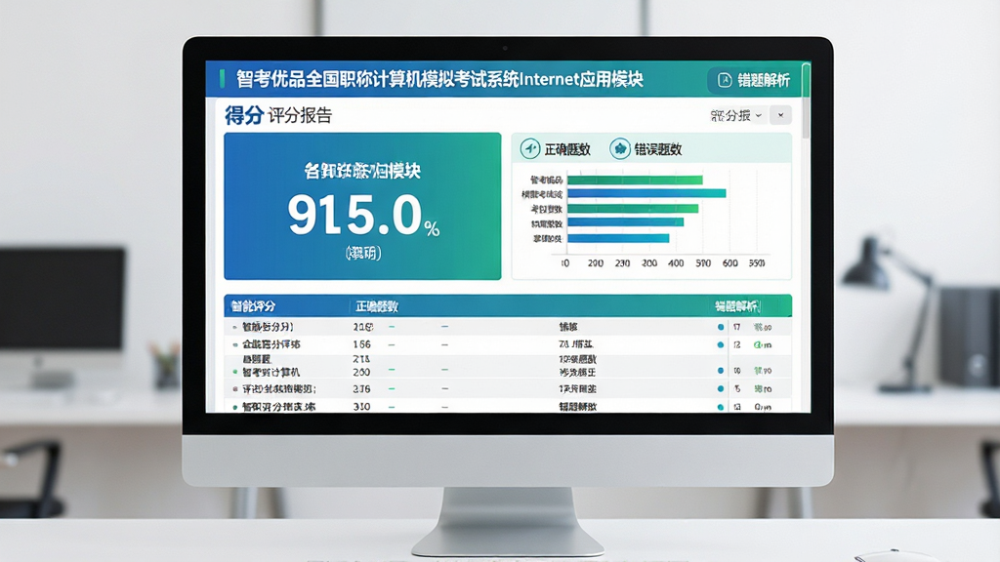Select the shortest blue bar at chart bottom
The width and height of the screenshot is (1000, 562).
tap(618, 238)
